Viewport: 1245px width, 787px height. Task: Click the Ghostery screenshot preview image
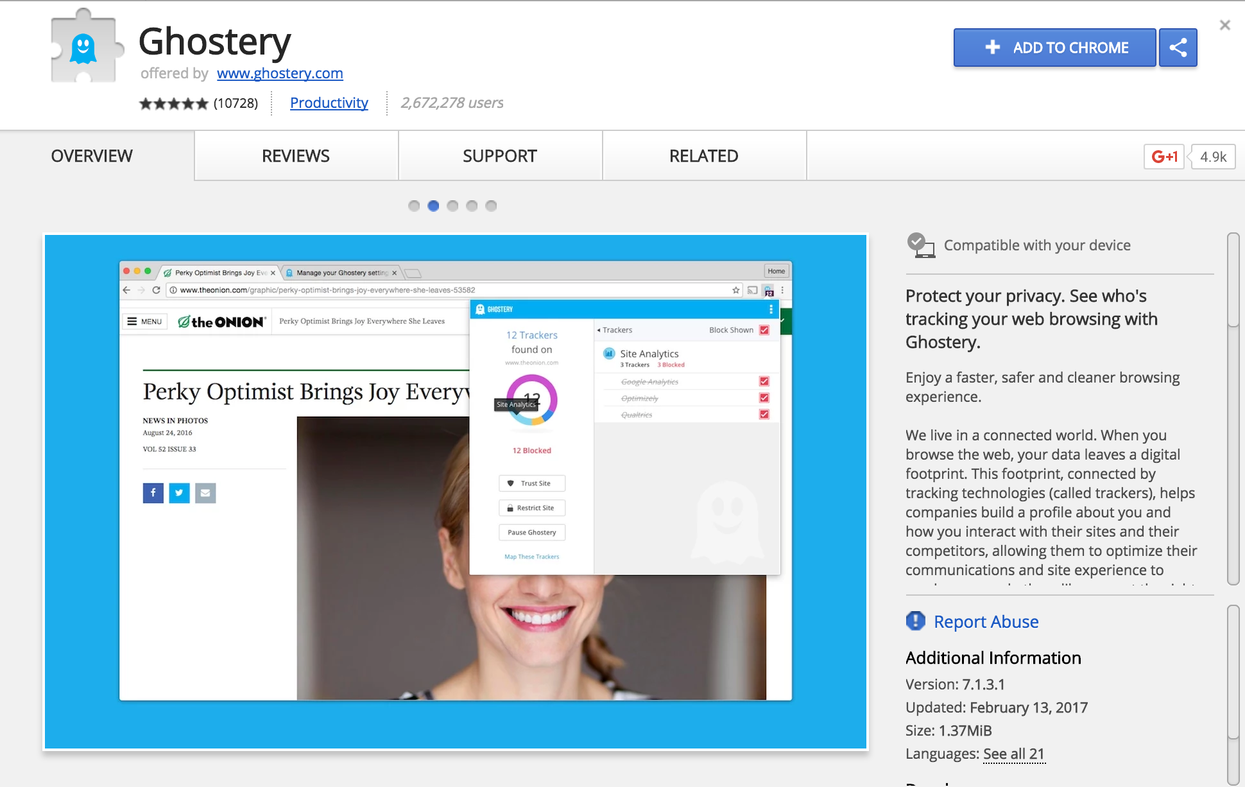[456, 491]
